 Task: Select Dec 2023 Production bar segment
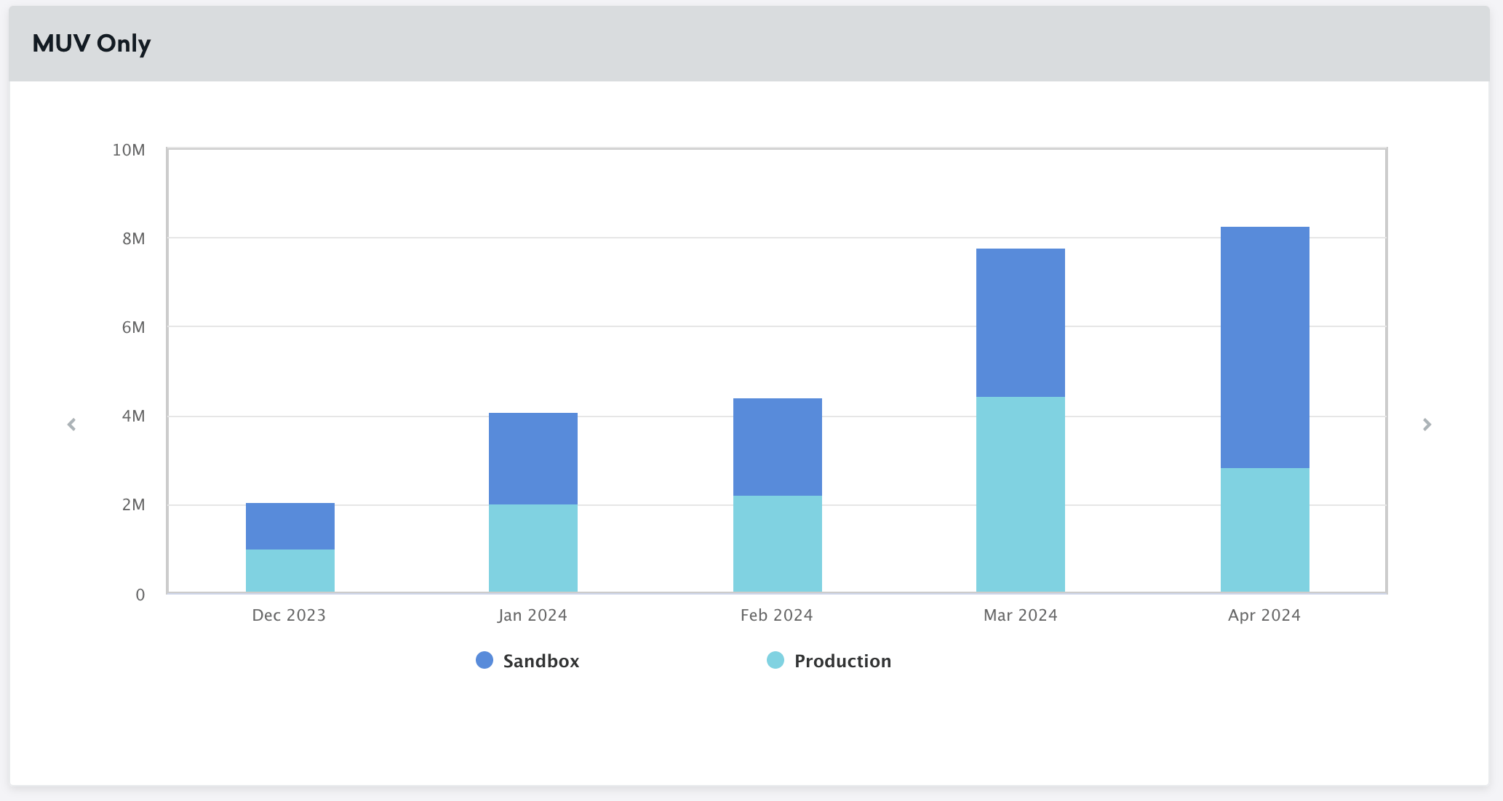click(x=290, y=571)
